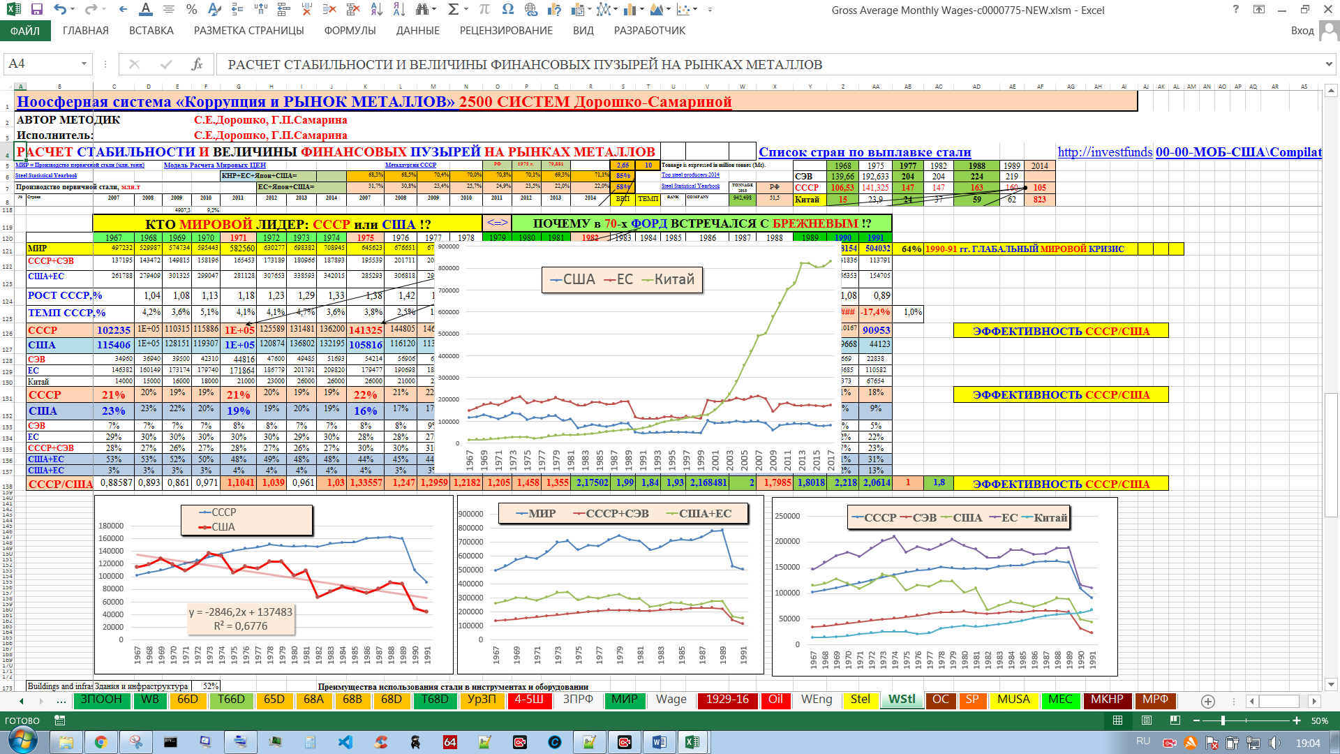Expand the formula bar chevron

tap(1328, 64)
